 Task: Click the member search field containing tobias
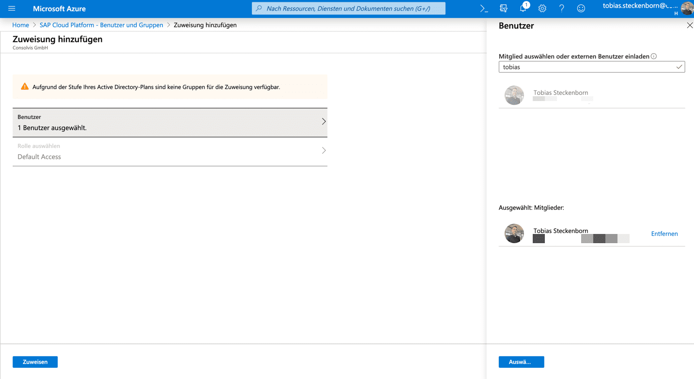592,67
